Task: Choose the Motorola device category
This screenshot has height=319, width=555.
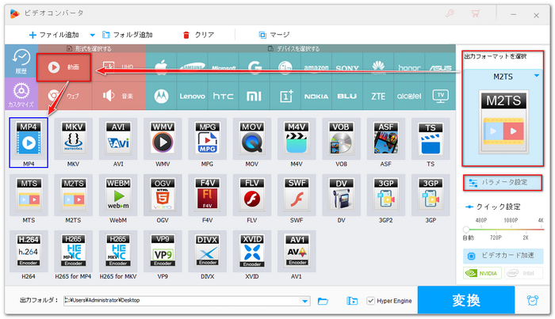Action: coord(162,96)
